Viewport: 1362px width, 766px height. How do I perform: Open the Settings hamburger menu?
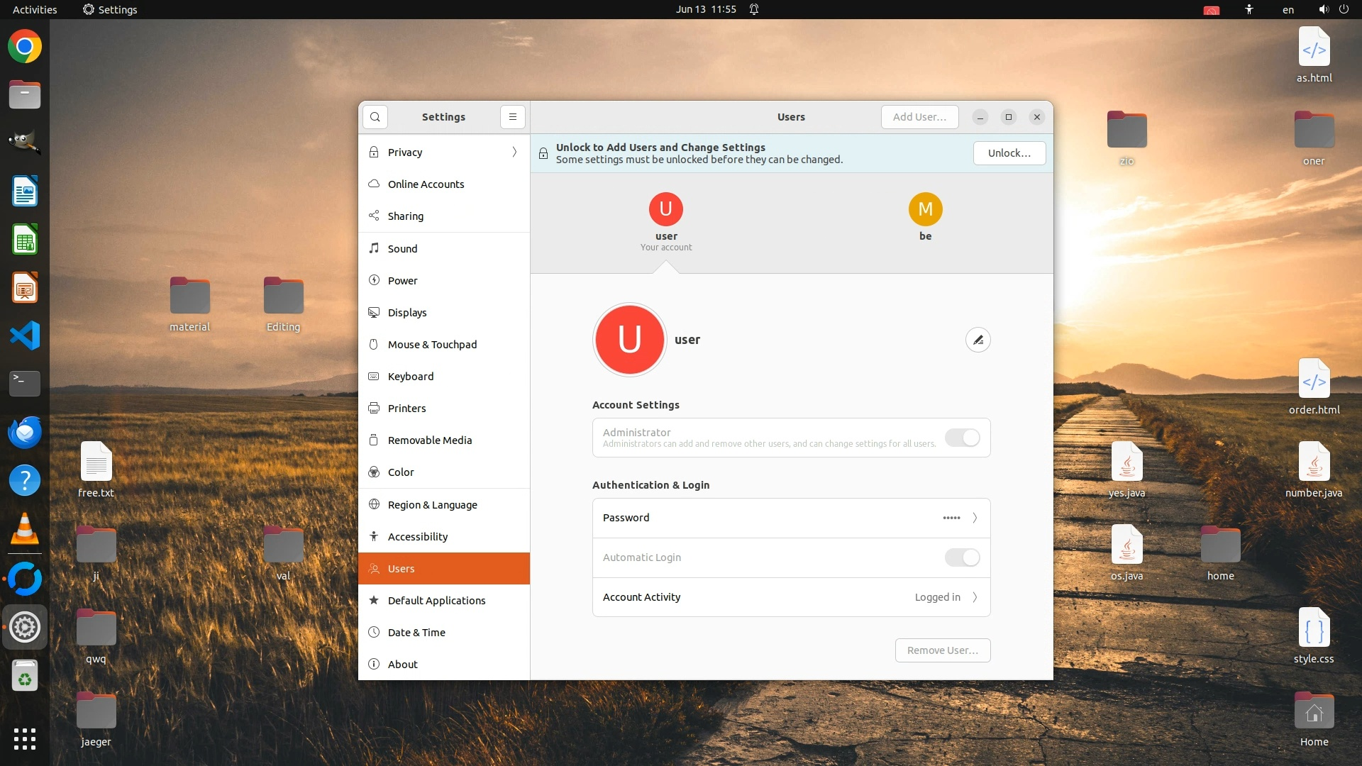coord(513,117)
